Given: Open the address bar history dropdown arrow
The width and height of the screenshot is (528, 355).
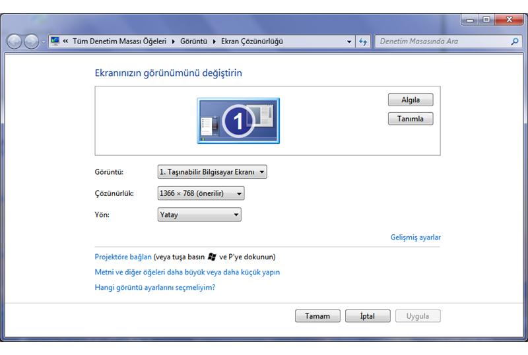Looking at the screenshot, I should click(349, 42).
